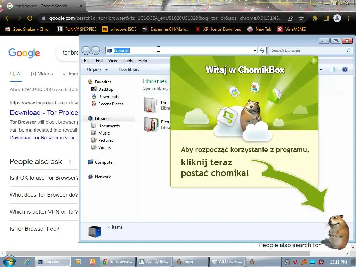Close the tor browser Google Search tab

coord(80,6)
